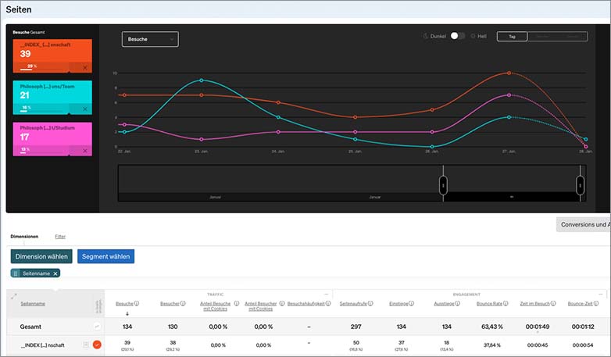
Task: Expand the table to fullscreen
Action: 13,297
